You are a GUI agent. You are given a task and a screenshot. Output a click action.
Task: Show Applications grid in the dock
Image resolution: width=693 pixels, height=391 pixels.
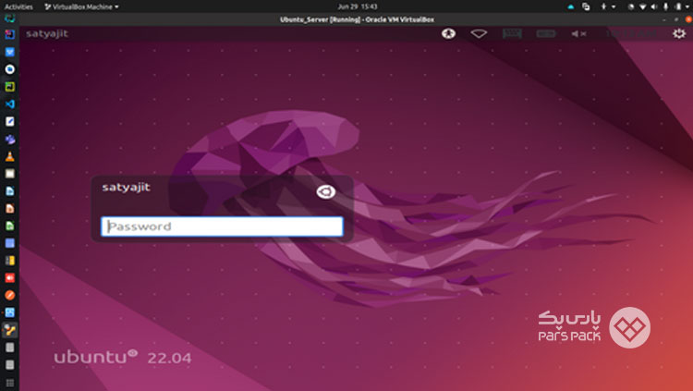10,382
